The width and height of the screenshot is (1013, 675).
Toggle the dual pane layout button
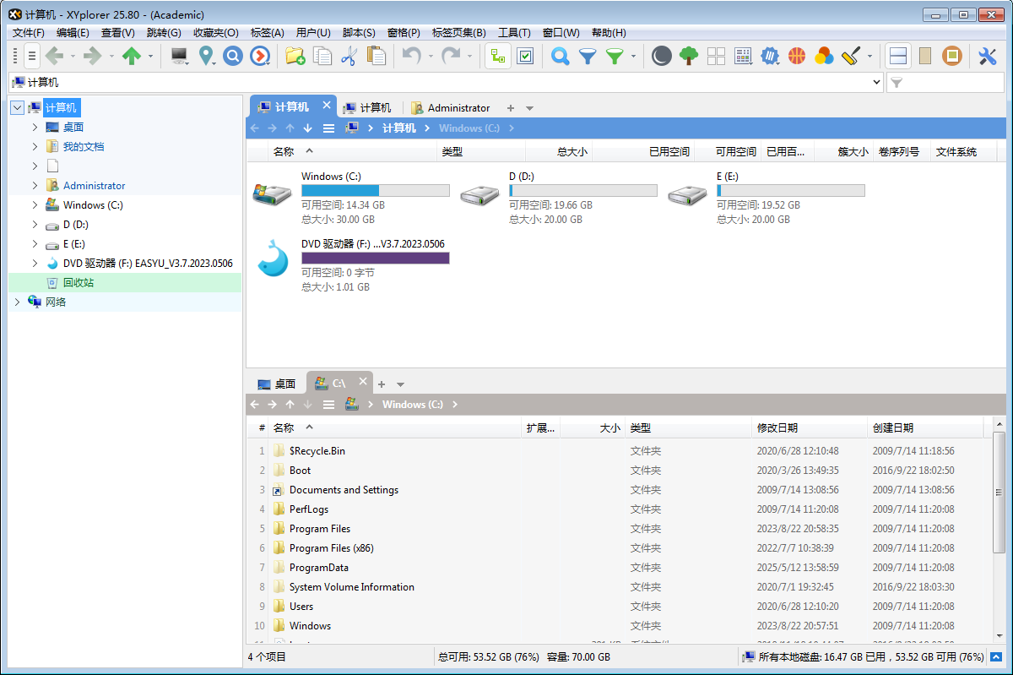click(898, 57)
